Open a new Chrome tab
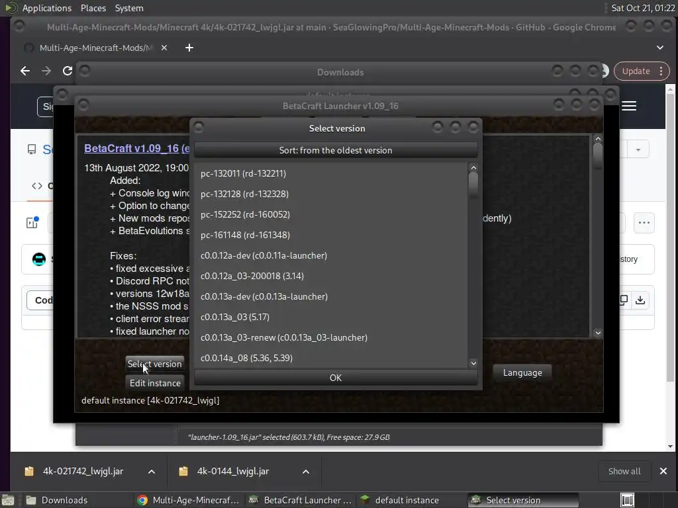This screenshot has width=678, height=508. 189,48
